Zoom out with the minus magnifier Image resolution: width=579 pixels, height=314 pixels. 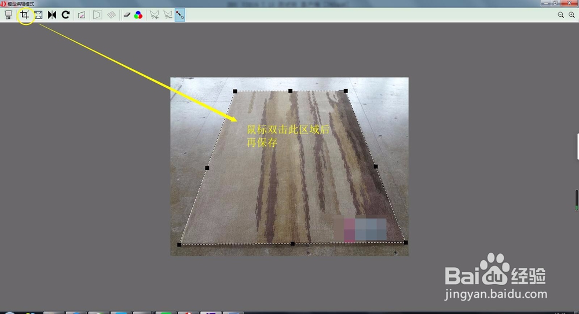click(560, 15)
